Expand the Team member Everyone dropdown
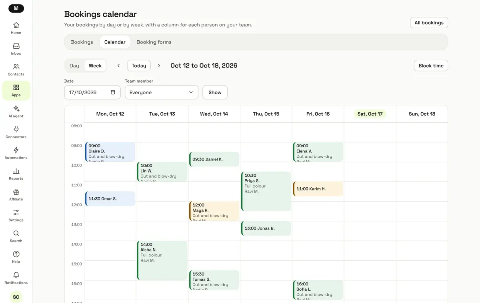This screenshot has width=480, height=303. 162,92
